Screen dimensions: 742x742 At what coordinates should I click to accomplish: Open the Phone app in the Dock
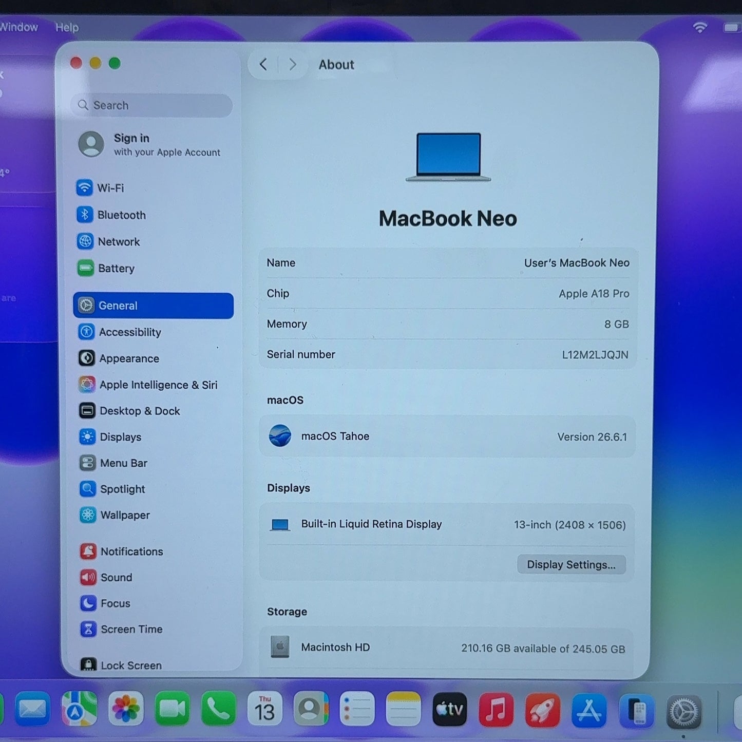[x=218, y=709]
